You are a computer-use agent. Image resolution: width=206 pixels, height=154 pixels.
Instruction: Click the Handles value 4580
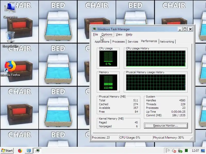pyautogui.click(x=182, y=100)
